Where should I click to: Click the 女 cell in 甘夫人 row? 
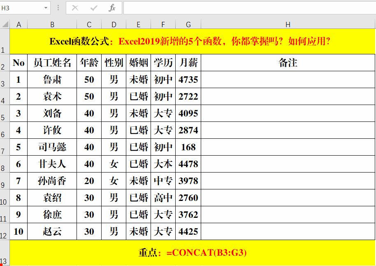coord(114,164)
